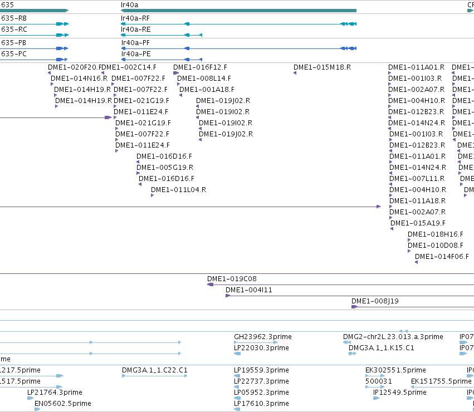The image size is (474, 412).
Task: Select the DME1-018H16.F feature label
Action: tap(436, 234)
